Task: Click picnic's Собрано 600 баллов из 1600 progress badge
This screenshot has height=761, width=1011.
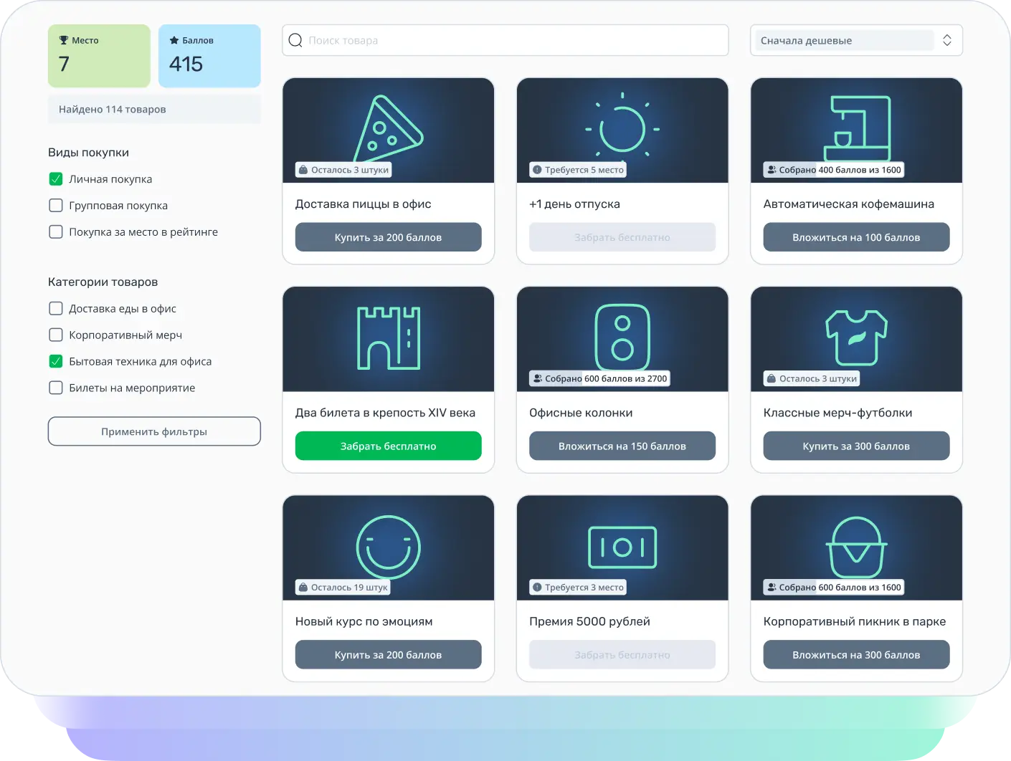Action: 834,587
